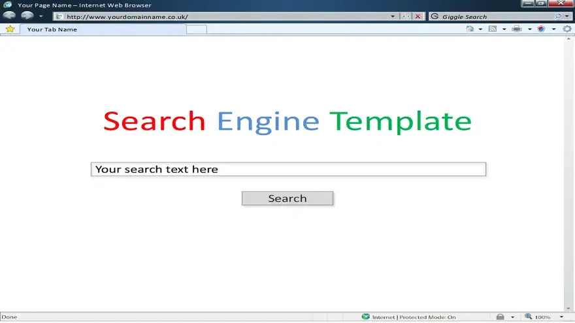Expand the padlock dropdown arrow
Viewport: 575px width, 323px height.
tap(512, 317)
